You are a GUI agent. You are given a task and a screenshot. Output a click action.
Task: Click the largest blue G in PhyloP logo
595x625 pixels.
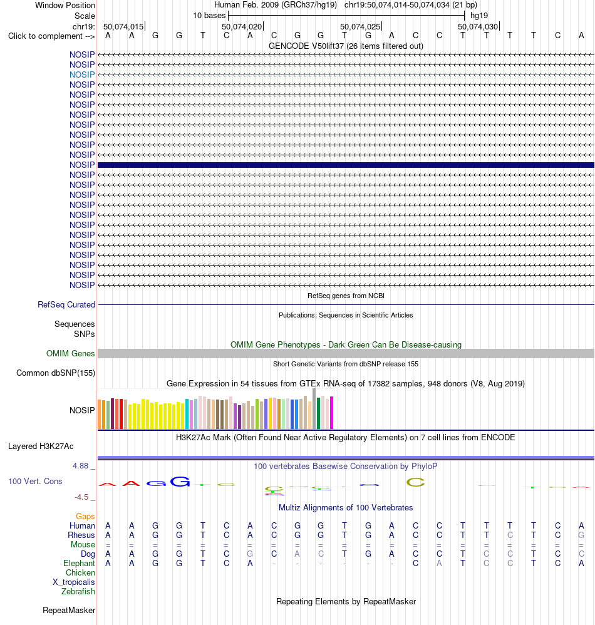pos(180,482)
